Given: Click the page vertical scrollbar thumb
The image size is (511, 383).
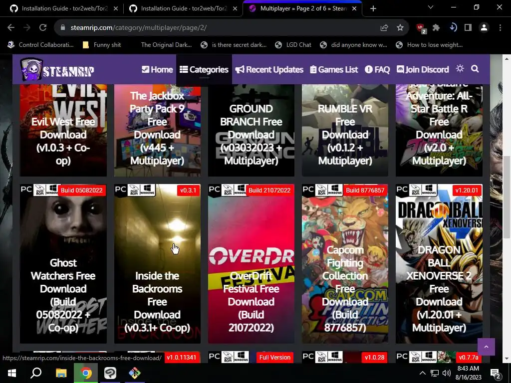Looking at the screenshot, I should pyautogui.click(x=507, y=197).
